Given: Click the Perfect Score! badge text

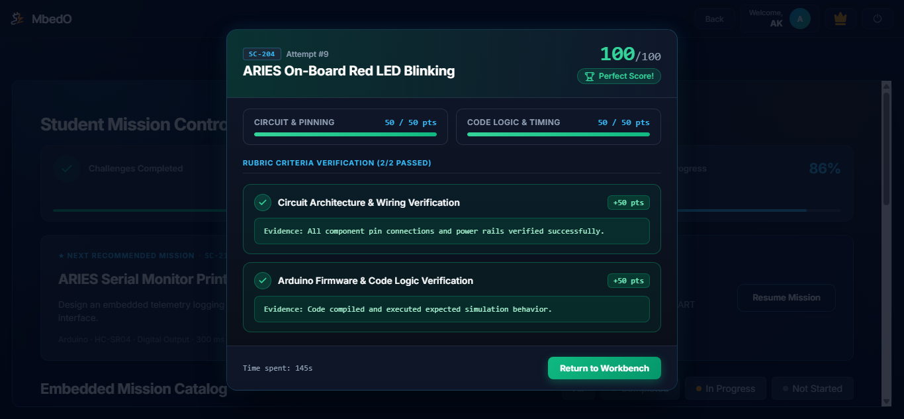Looking at the screenshot, I should tap(626, 76).
